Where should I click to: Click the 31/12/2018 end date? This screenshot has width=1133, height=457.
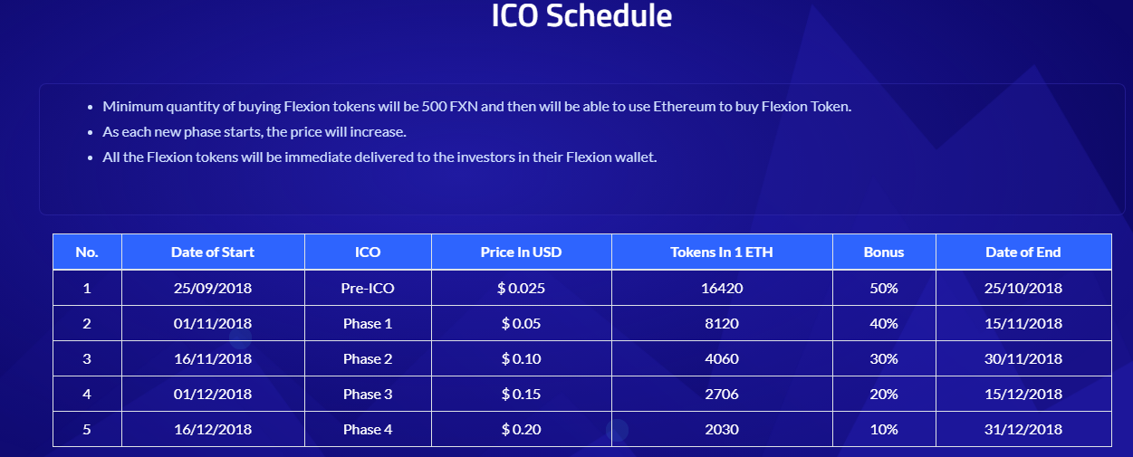click(x=1023, y=430)
